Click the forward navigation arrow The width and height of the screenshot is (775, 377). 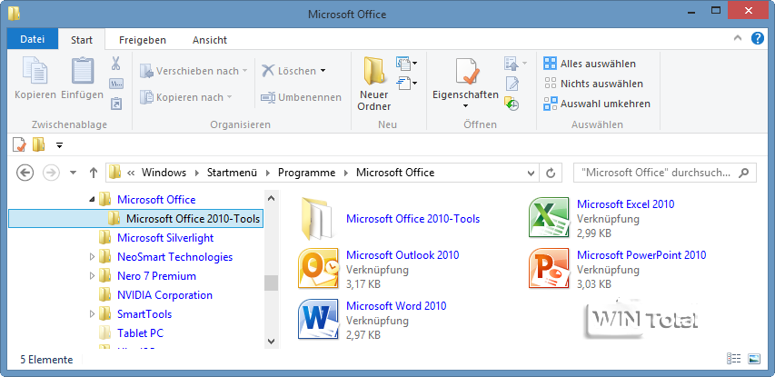click(x=52, y=173)
